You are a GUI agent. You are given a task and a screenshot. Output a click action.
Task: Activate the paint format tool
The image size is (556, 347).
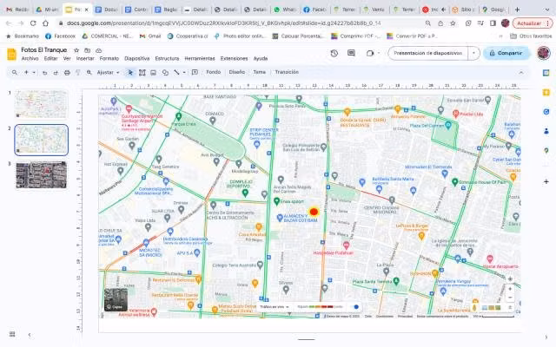tap(78, 72)
